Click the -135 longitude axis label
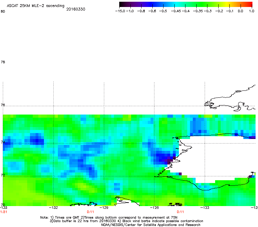This screenshot has height=227, width=258. coord(3,207)
